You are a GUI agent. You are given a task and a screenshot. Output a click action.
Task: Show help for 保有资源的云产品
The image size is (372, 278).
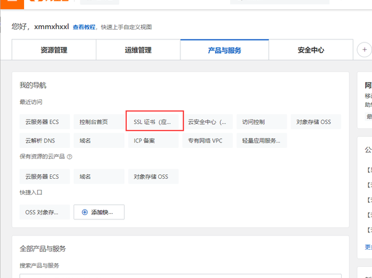click(69, 157)
